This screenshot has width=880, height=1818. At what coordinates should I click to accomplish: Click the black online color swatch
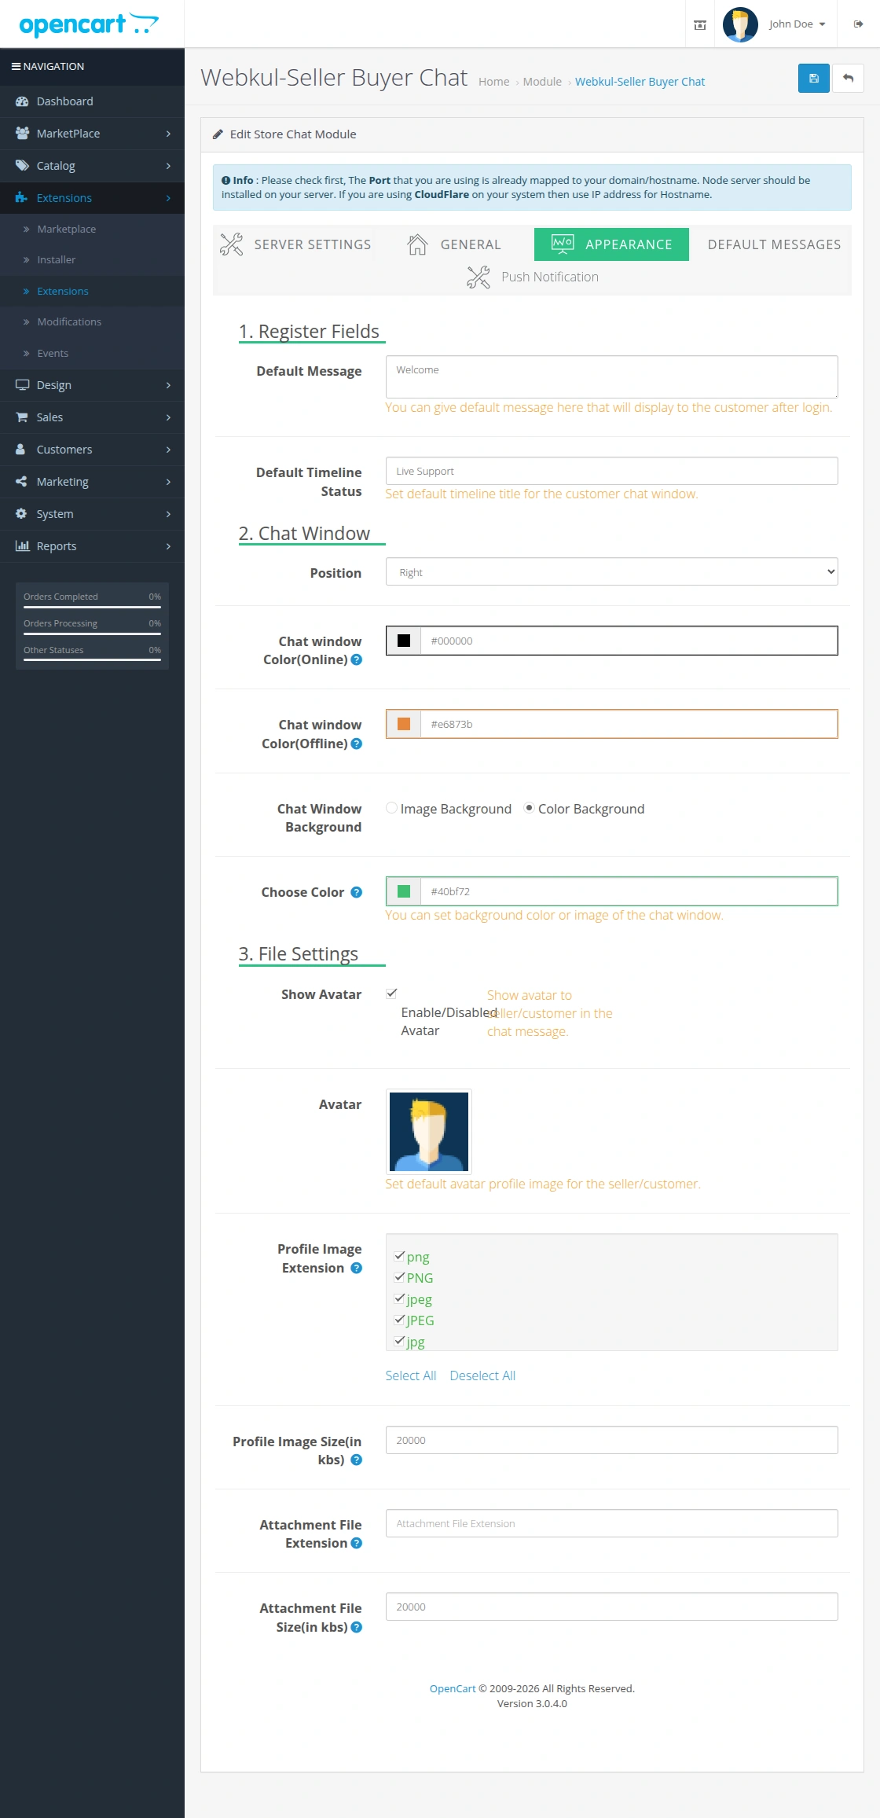(x=404, y=641)
